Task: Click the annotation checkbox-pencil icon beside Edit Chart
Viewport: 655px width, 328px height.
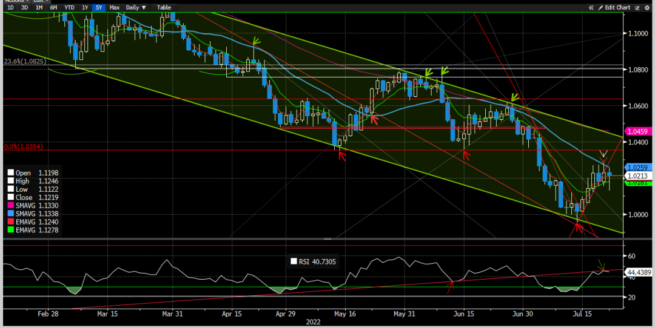Action: click(637, 7)
